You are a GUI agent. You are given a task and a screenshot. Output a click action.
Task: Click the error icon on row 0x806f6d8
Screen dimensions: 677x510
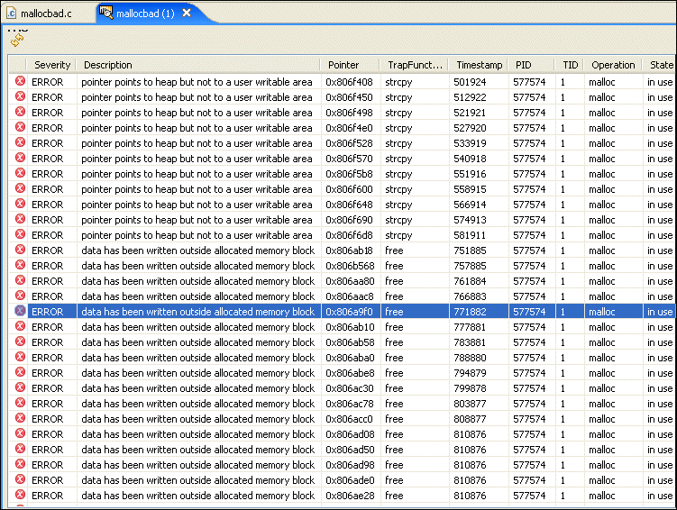20,235
